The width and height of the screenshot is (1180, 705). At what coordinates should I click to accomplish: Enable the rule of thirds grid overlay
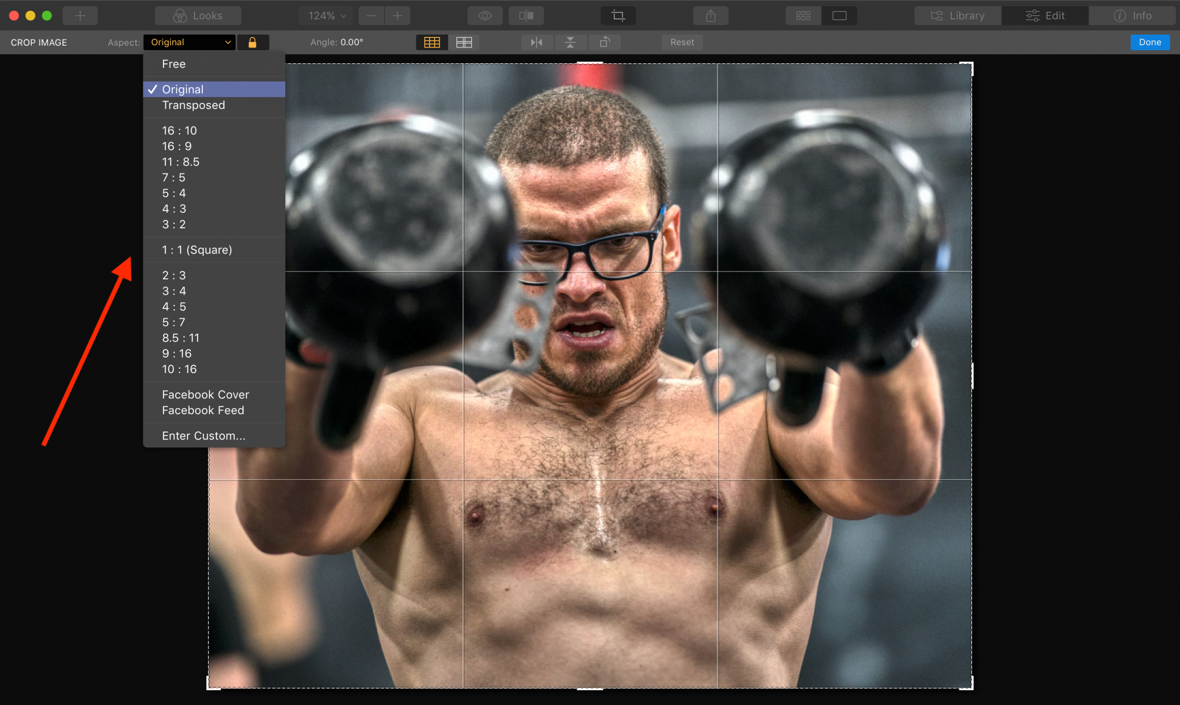[431, 42]
